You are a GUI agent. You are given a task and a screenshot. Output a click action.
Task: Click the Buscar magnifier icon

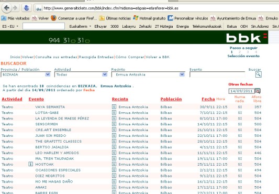point(259,74)
